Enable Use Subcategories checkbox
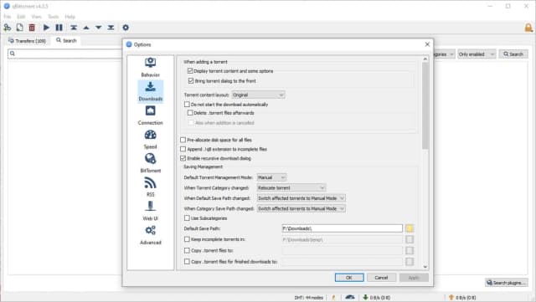This screenshot has width=536, height=302. pyautogui.click(x=187, y=218)
